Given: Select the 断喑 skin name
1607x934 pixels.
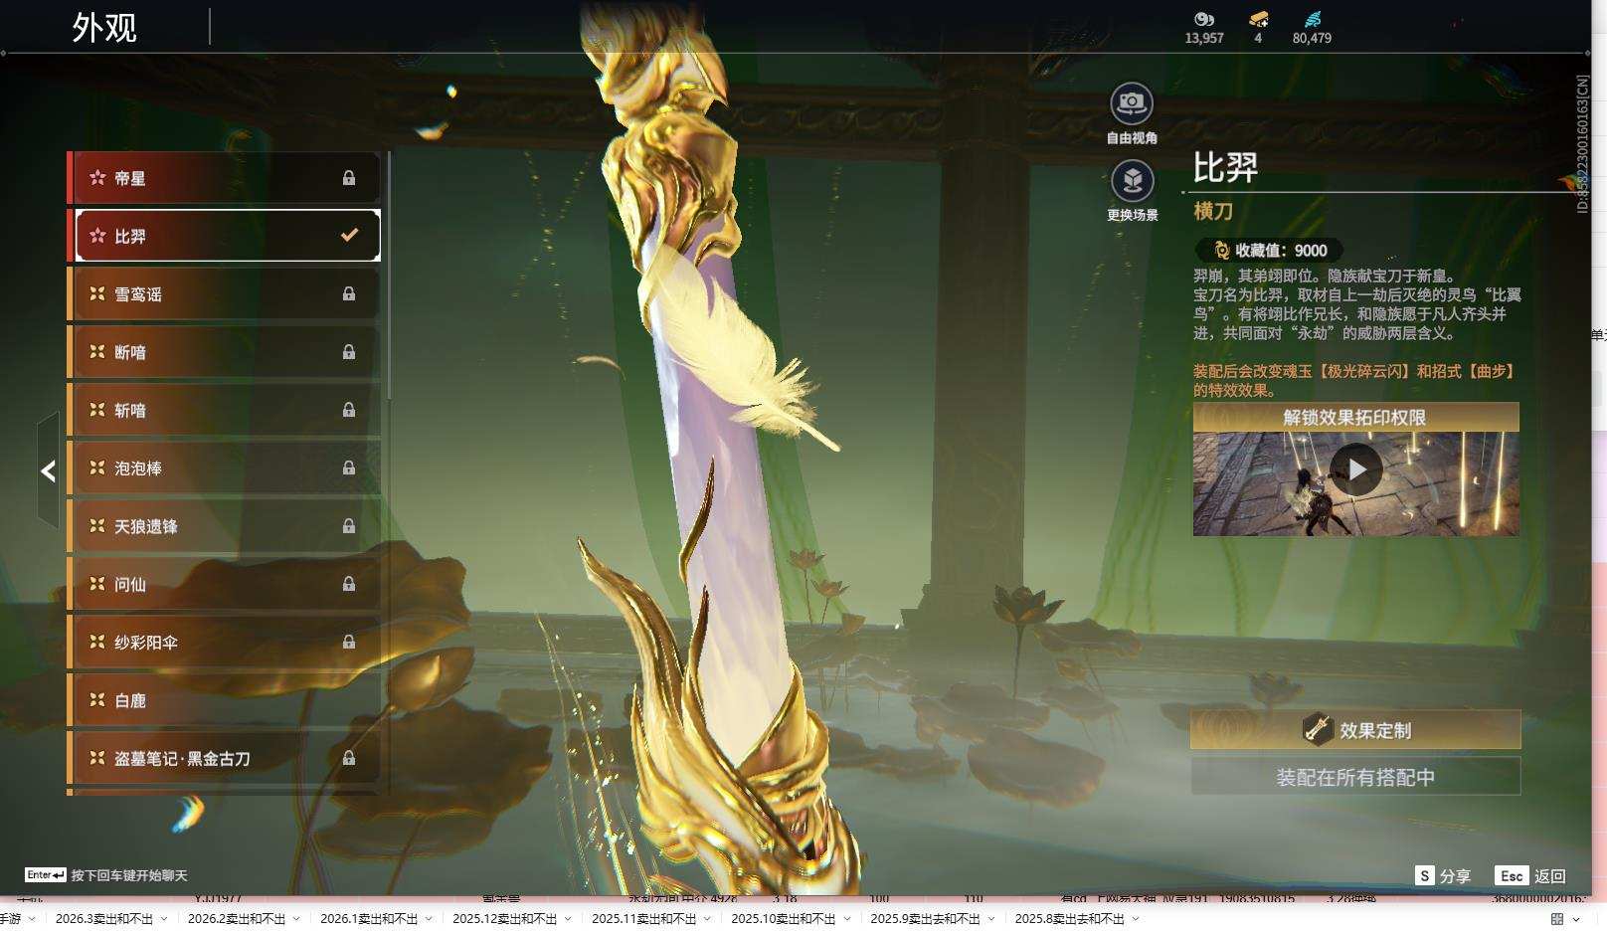Looking at the screenshot, I should (x=130, y=352).
